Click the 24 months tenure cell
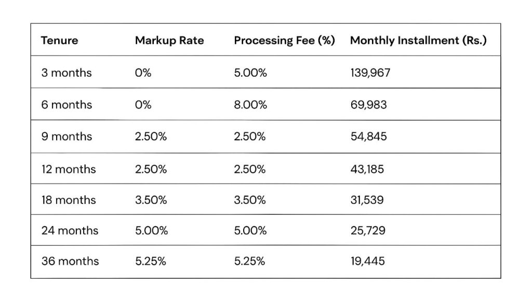The height and width of the screenshot is (299, 532). (x=70, y=230)
